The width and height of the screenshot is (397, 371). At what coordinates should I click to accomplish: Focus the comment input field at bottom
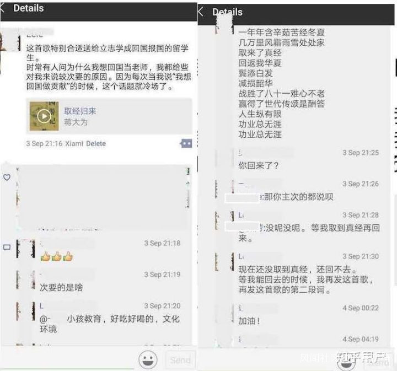[68, 359]
